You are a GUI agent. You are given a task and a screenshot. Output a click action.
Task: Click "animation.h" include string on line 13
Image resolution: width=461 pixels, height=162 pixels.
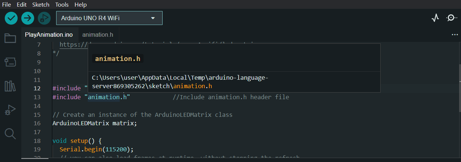tap(107, 97)
